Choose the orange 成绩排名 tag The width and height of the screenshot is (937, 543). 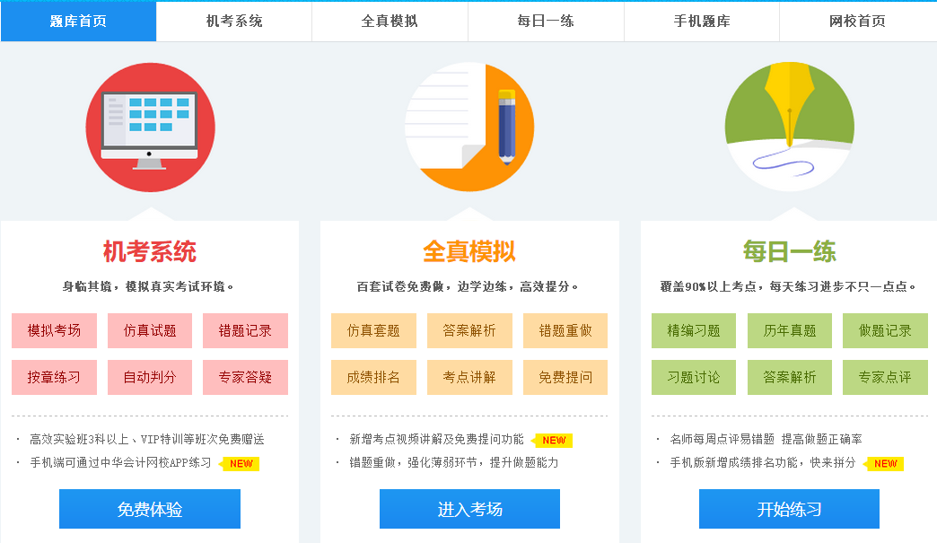pyautogui.click(x=373, y=377)
